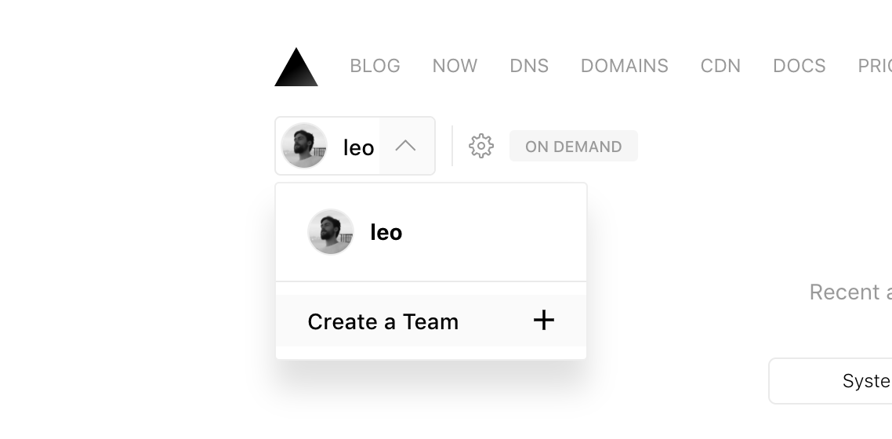Open the DNS navigation link
892x439 pixels.
point(529,66)
